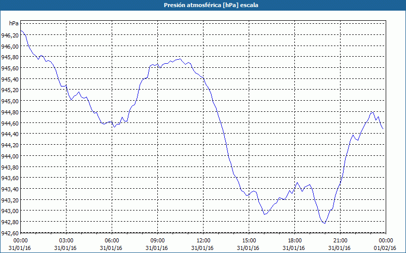Image resolution: width=406 pixels, height=253 pixels.
Task: Click the 946,00 y-axis value
Action: pos(10,46)
